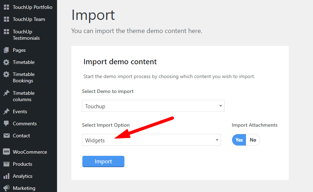313x192 pixels.
Task: Click the Import Attachments label
Action: 255,125
